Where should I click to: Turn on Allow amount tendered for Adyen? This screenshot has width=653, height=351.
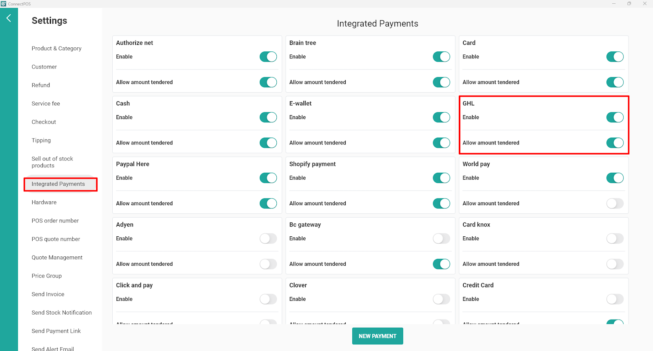coord(268,264)
